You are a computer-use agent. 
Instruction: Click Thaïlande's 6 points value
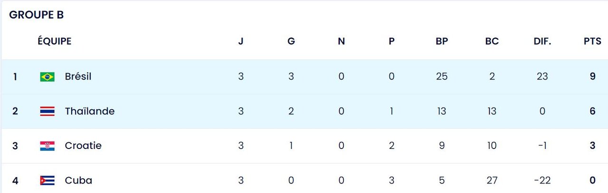pos(592,111)
